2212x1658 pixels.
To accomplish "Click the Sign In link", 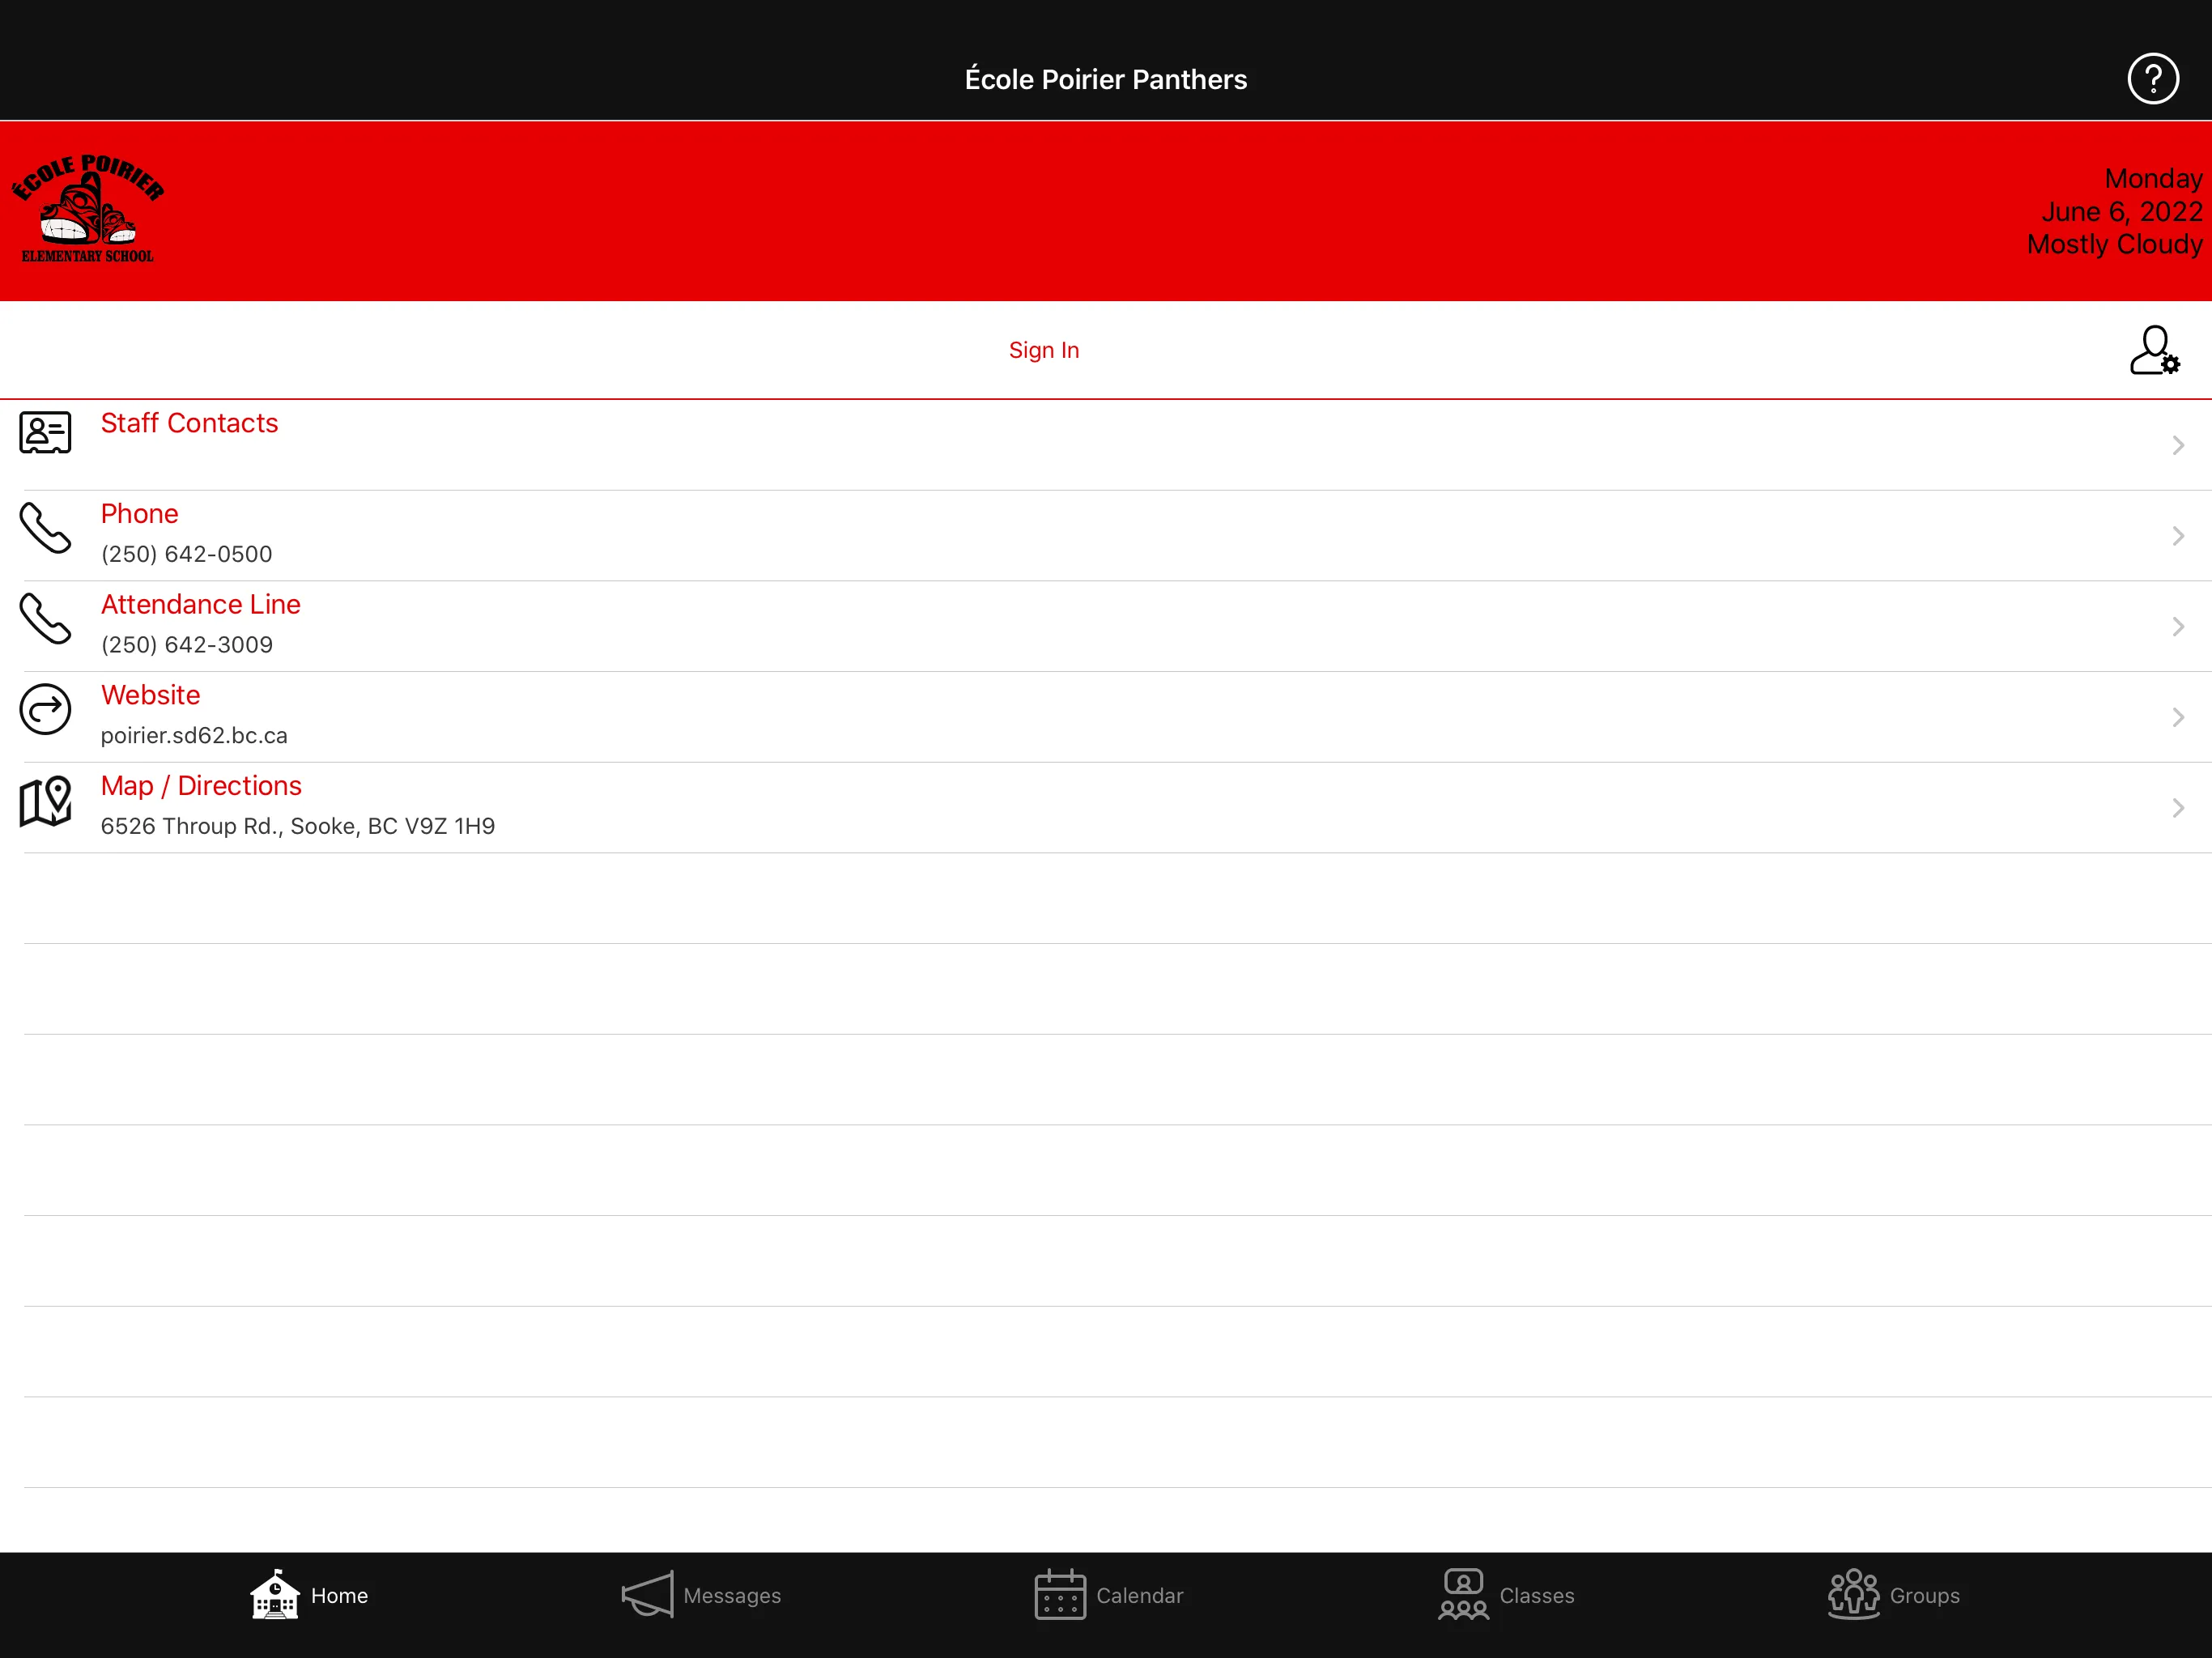I will point(1045,348).
